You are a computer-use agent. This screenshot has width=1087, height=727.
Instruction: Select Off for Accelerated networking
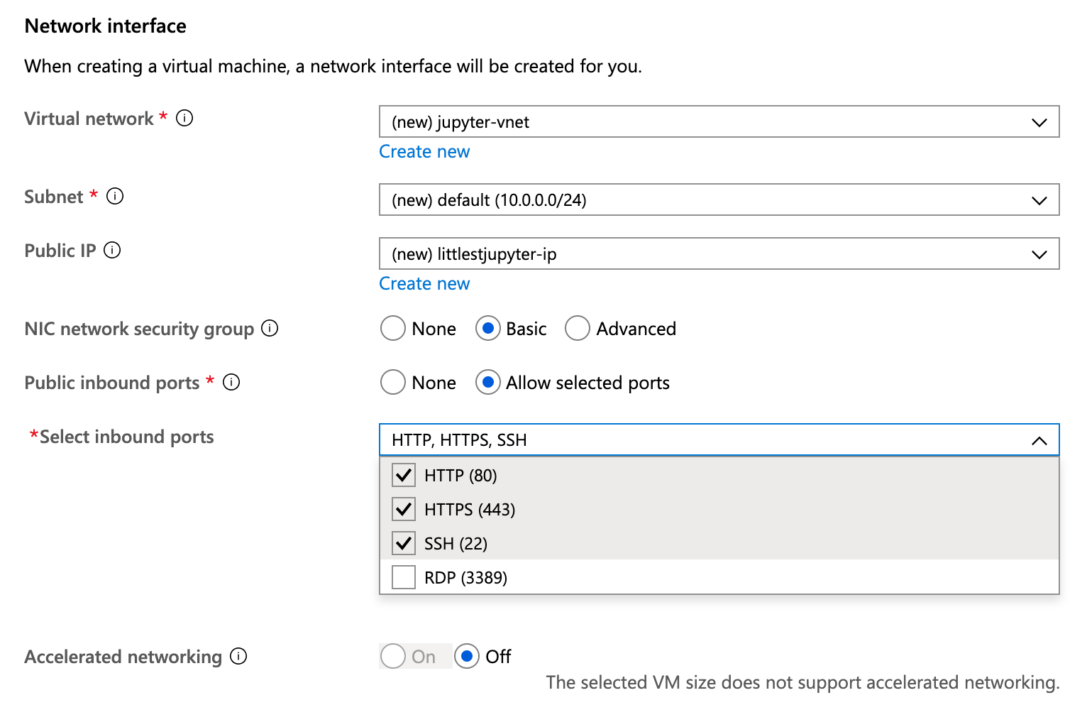467,657
